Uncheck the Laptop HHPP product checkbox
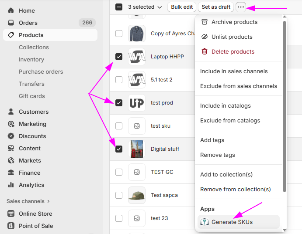The width and height of the screenshot is (302, 234). tap(119, 57)
